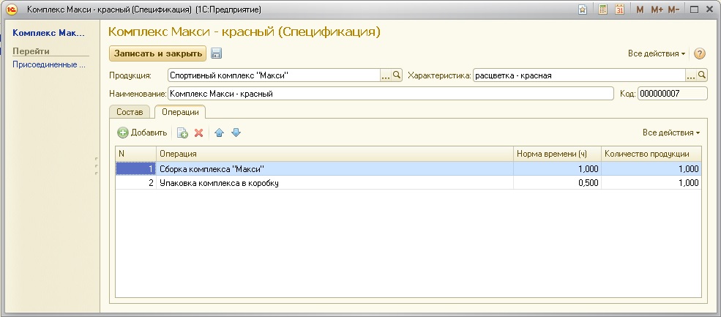This screenshot has width=721, height=317.
Task: Click the M memory button
Action: (x=640, y=10)
